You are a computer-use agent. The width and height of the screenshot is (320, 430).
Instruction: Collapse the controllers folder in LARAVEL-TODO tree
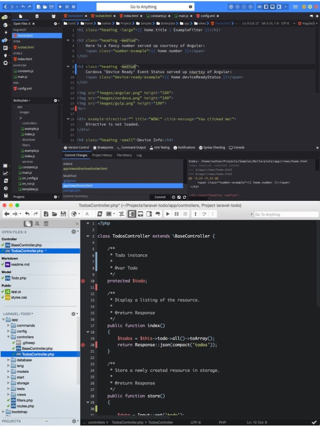[x=9, y=337]
